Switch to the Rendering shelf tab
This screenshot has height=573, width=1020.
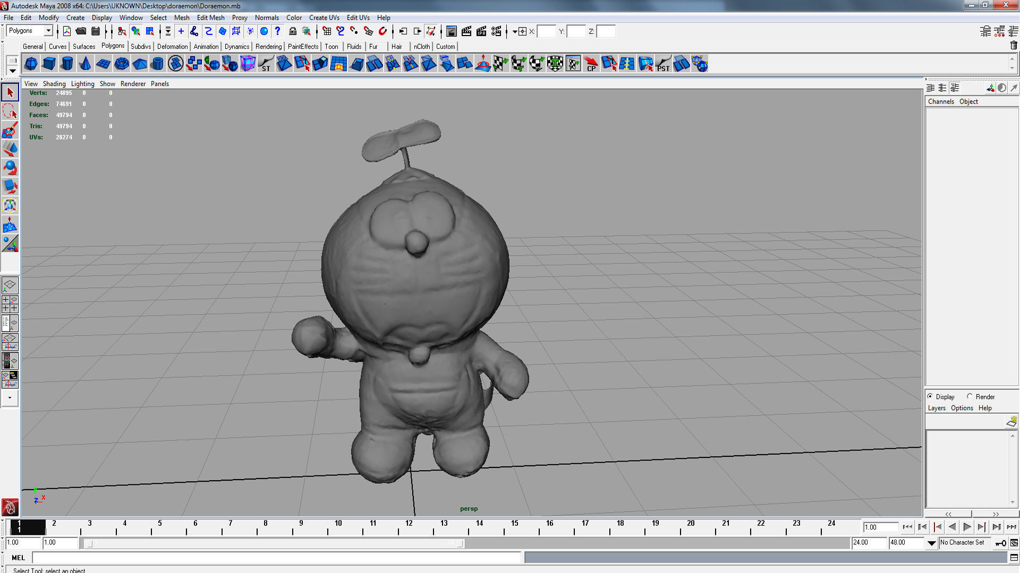[x=268, y=47]
